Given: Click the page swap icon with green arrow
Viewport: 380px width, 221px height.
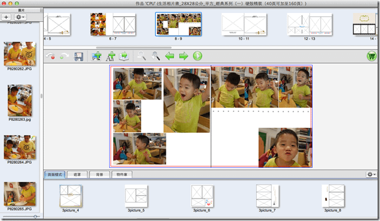Looking at the screenshot, I should pyautogui.click(x=124, y=56).
